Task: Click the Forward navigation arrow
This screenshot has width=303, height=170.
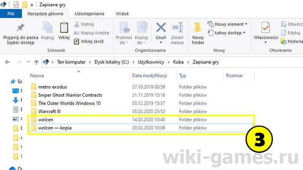Action: point(19,62)
